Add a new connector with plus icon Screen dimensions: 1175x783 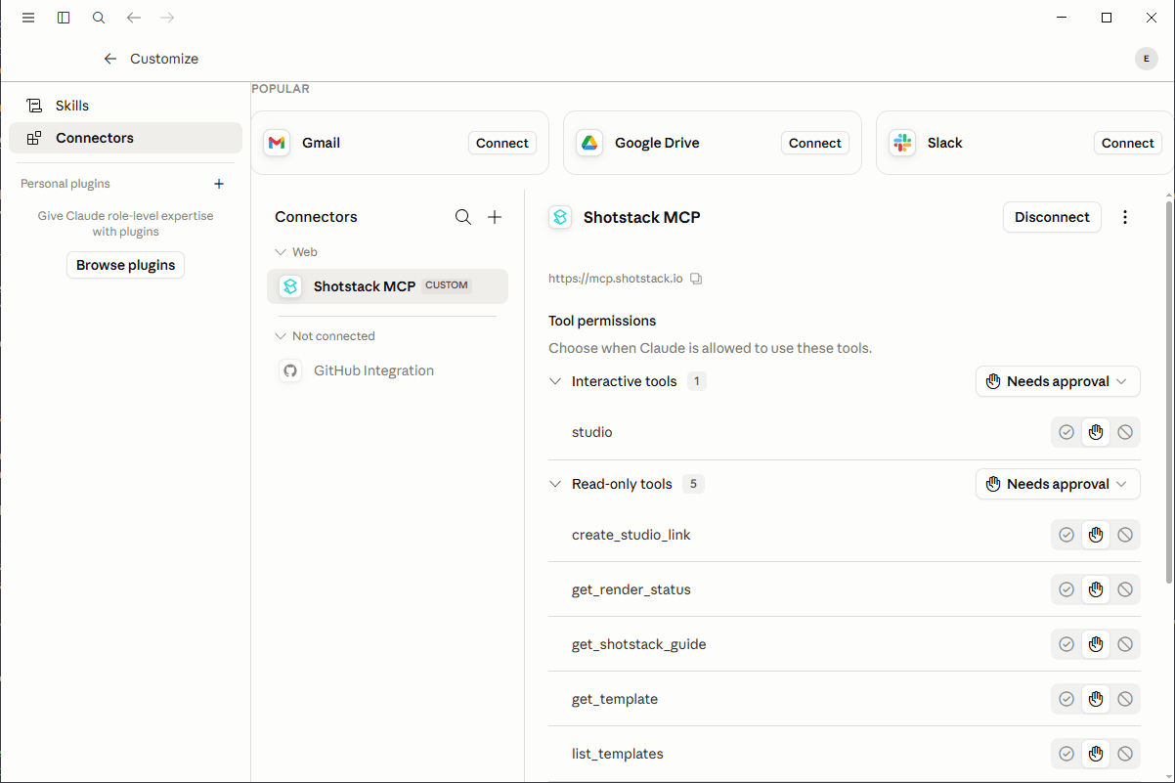coord(495,217)
